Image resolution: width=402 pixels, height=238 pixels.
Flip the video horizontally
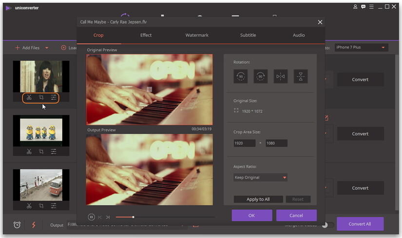[281, 76]
